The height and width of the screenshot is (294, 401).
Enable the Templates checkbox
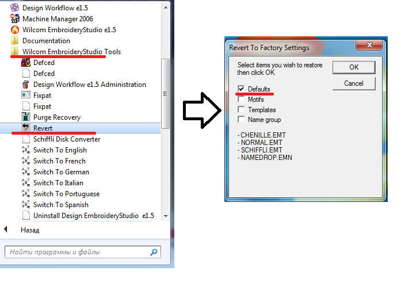[241, 109]
